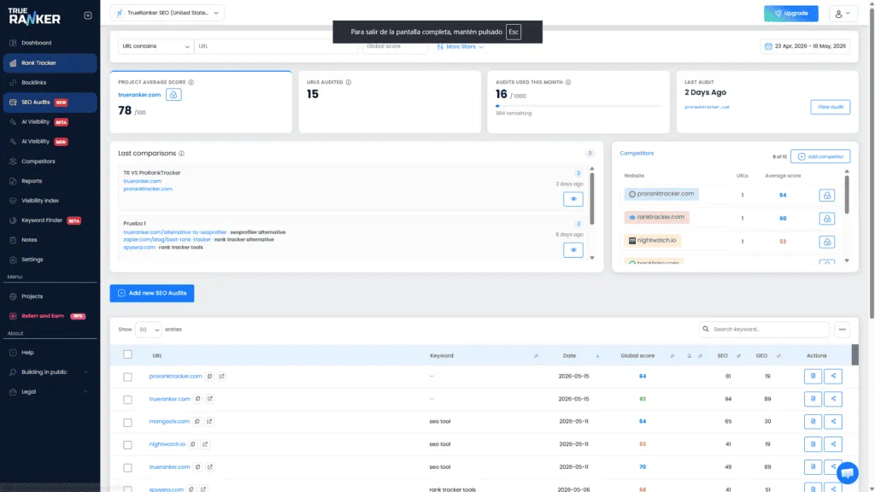This screenshot has width=875, height=492.
Task: Open Rank Tracker in sidebar
Action: click(x=50, y=63)
